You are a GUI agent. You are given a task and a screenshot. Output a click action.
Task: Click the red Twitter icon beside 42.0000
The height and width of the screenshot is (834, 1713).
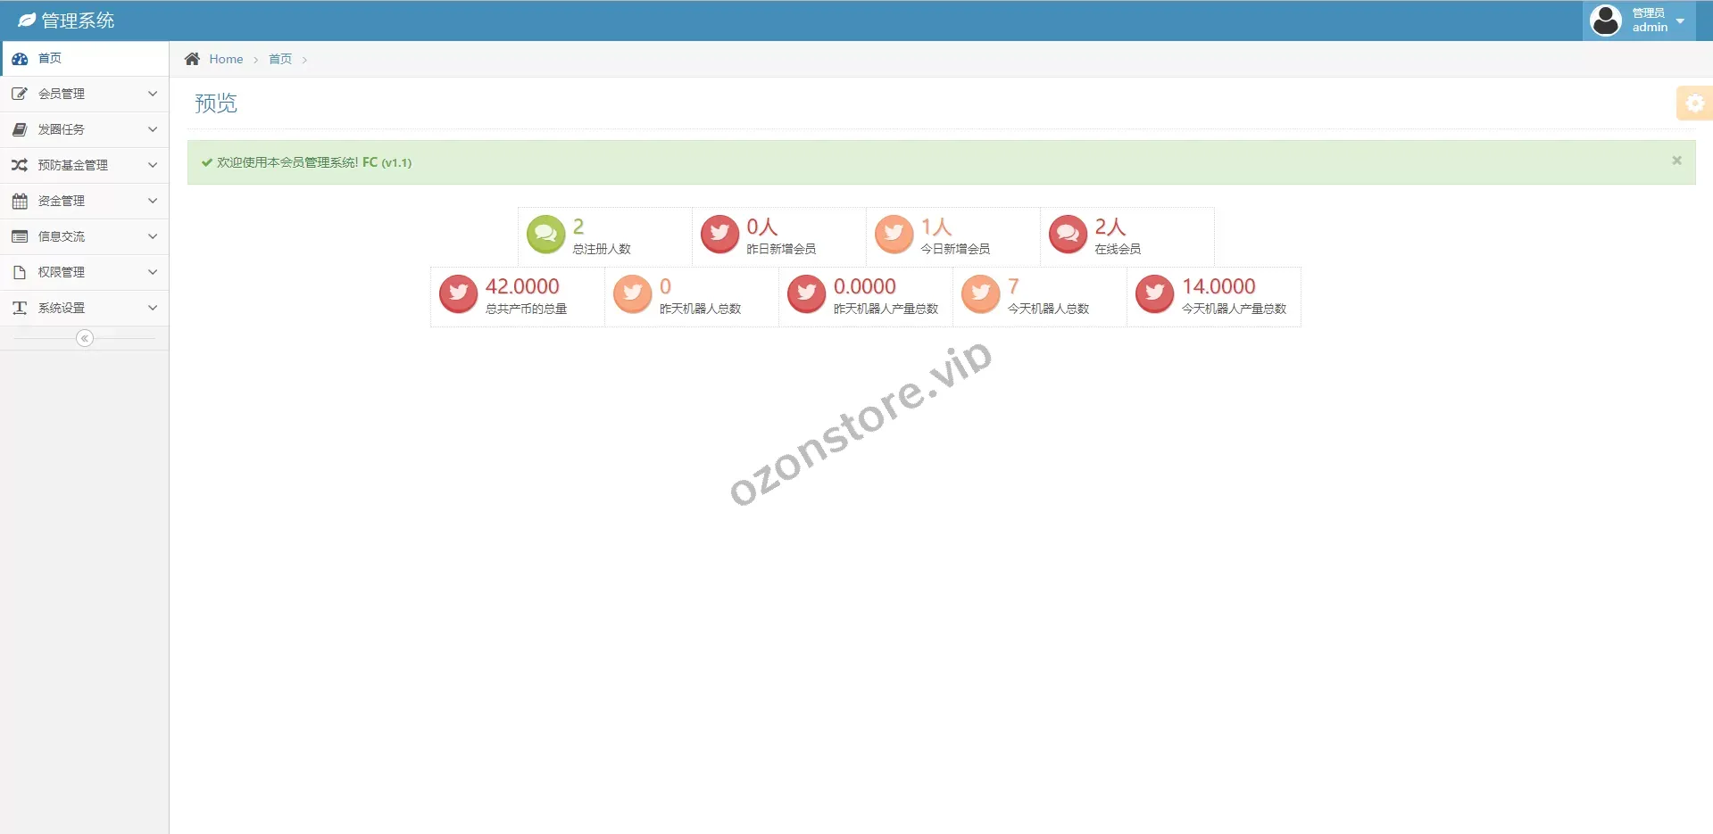click(x=458, y=293)
